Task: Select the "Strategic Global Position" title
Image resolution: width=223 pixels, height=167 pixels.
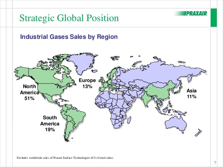Action: [x=69, y=18]
